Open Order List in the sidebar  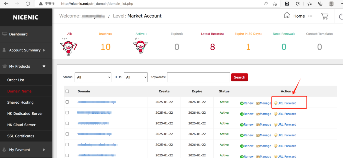click(16, 80)
